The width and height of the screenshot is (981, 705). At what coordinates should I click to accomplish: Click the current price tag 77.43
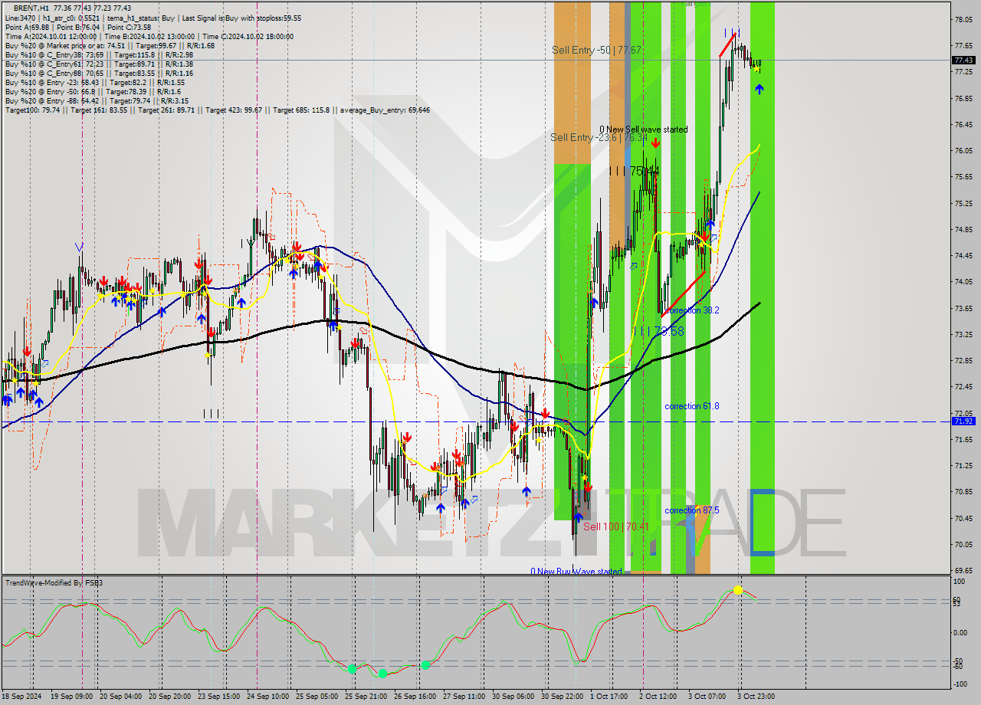pyautogui.click(x=963, y=60)
